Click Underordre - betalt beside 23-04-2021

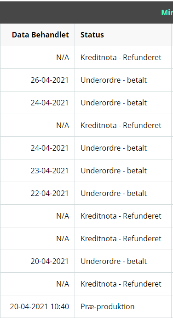pyautogui.click(x=114, y=171)
